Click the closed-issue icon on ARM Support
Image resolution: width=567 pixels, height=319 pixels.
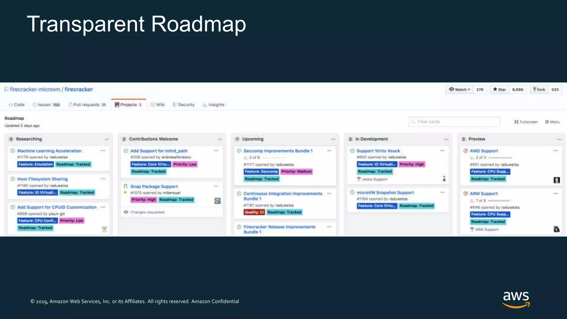point(466,194)
